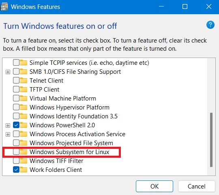Uncheck Windows PowerShell 2.0
Image resolution: width=219 pixels, height=195 pixels.
16,125
